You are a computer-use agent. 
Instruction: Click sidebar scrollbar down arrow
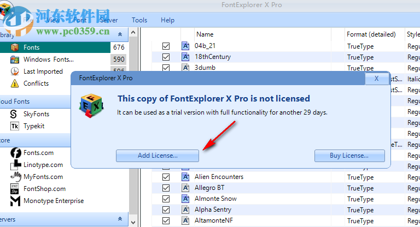[x=133, y=223]
